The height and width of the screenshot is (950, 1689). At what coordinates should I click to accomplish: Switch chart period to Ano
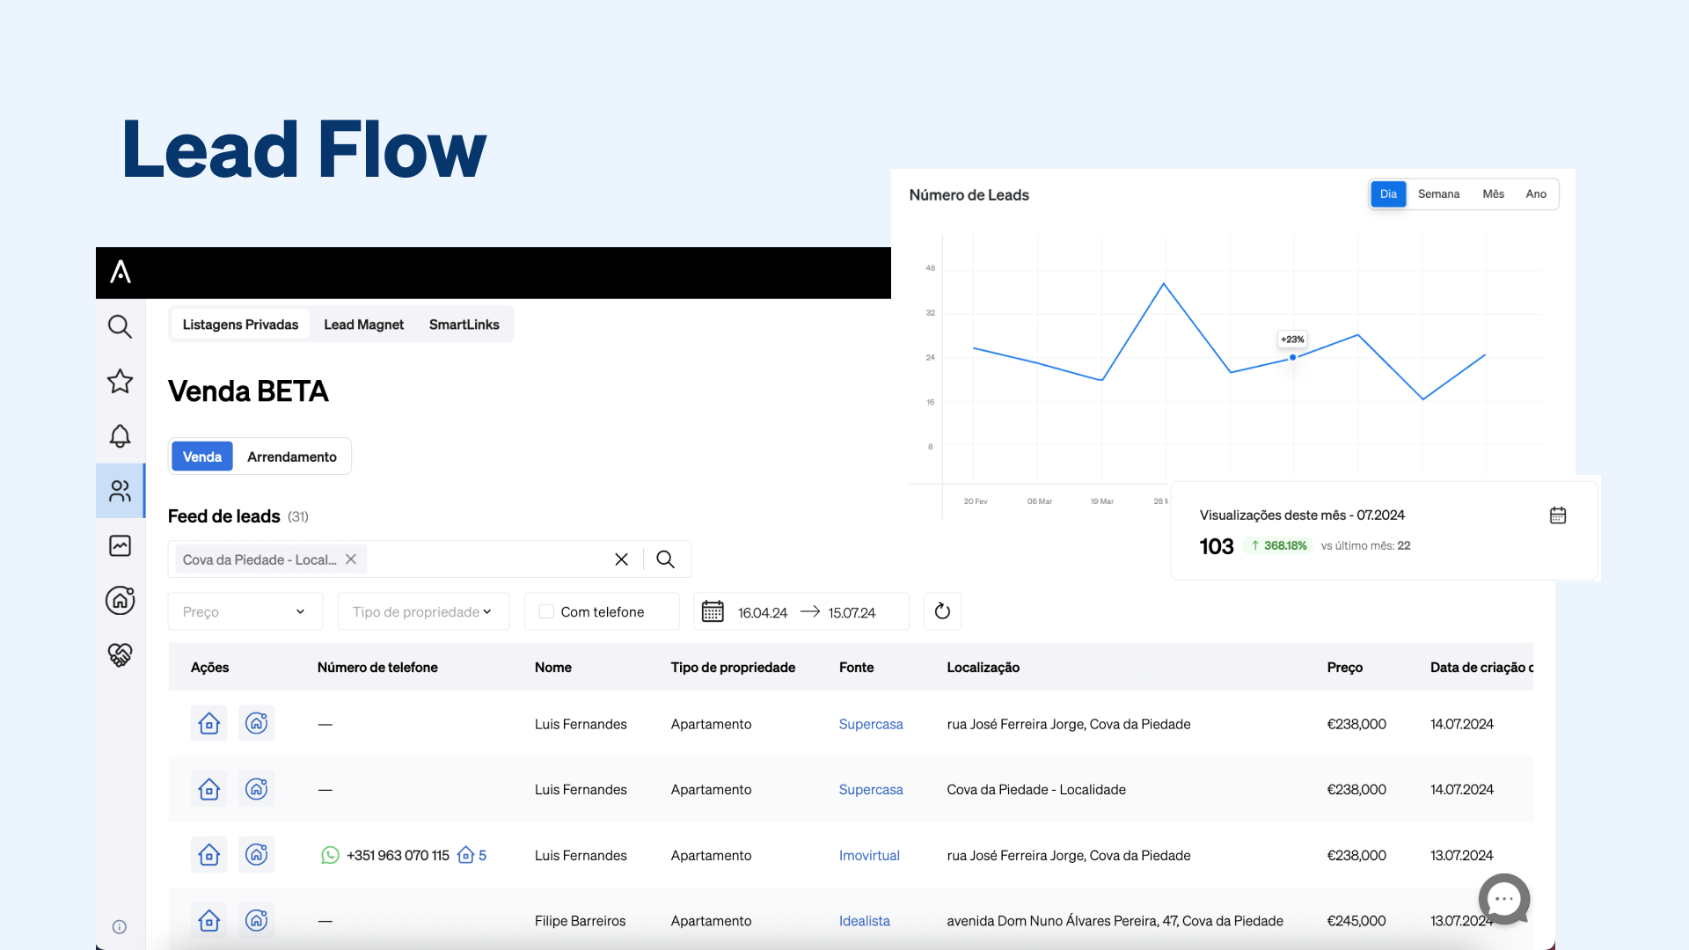click(1537, 194)
